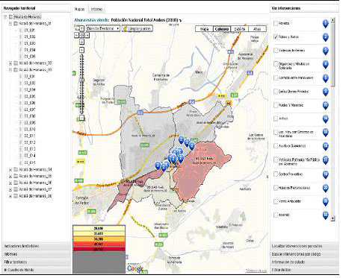Collapse the Alcalá de Henares_01 tree node
This screenshot has height=278, width=343.
pos(10,24)
